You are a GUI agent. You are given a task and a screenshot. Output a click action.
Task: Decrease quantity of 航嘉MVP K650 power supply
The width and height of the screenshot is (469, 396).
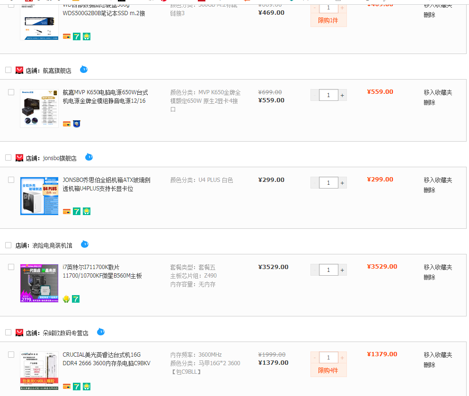[315, 95]
